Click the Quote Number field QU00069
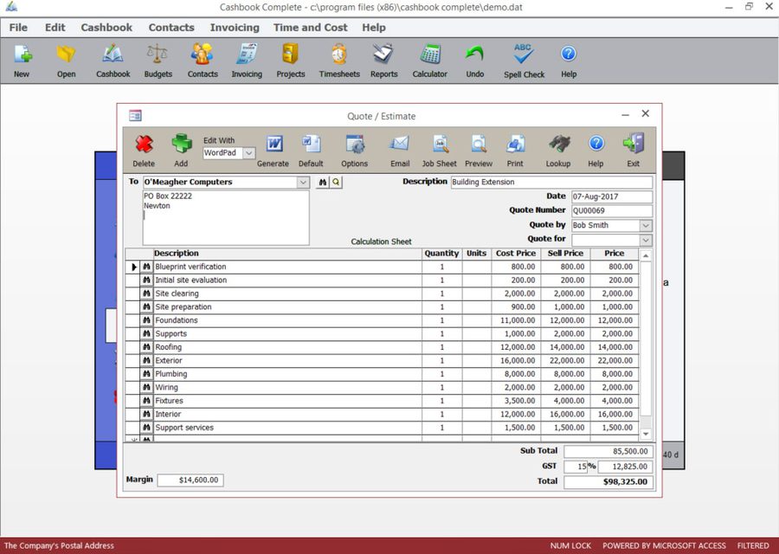This screenshot has width=779, height=554. (612, 210)
